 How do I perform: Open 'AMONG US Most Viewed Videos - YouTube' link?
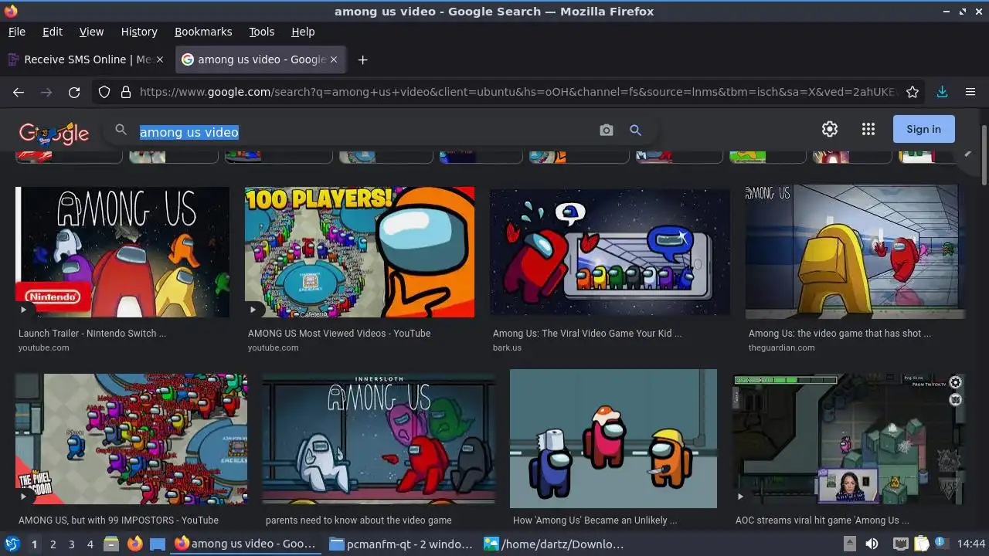click(339, 334)
